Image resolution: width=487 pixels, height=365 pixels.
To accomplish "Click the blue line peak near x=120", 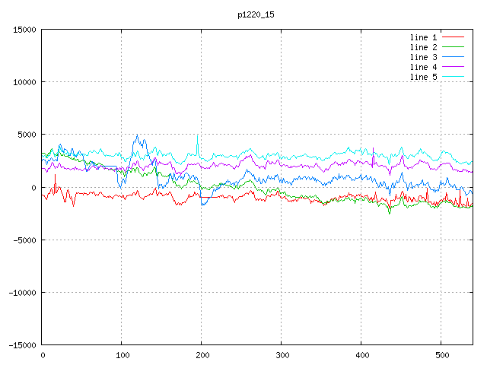I will click(x=137, y=137).
